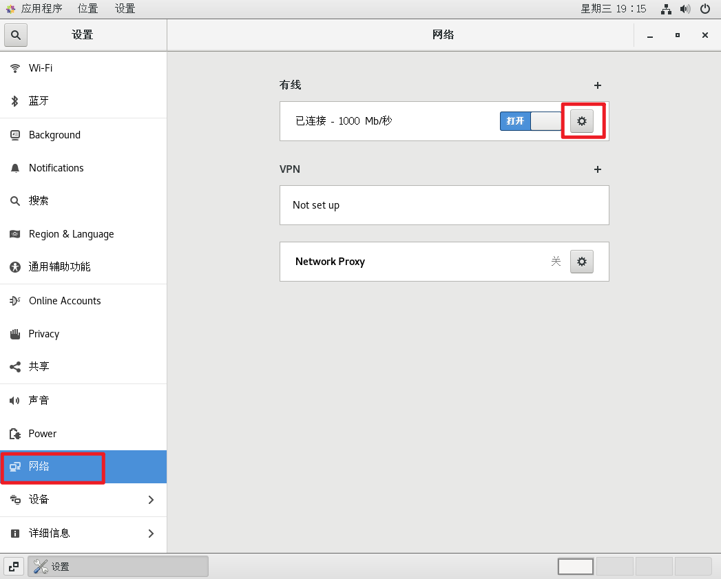Select the Region & Language label
Image resolution: width=721 pixels, height=579 pixels.
pyautogui.click(x=71, y=234)
